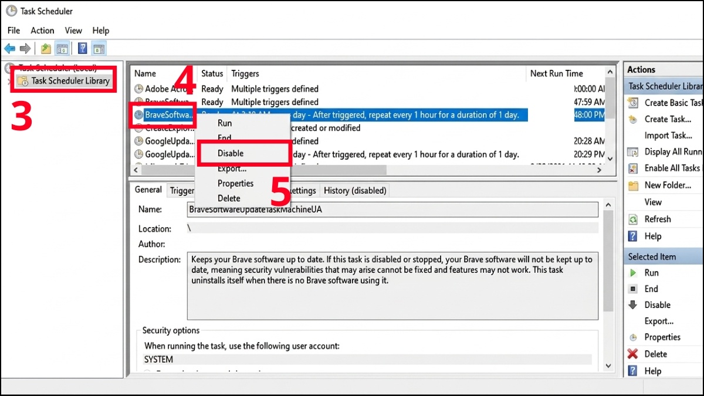Choose Run from the context menu

(242, 123)
